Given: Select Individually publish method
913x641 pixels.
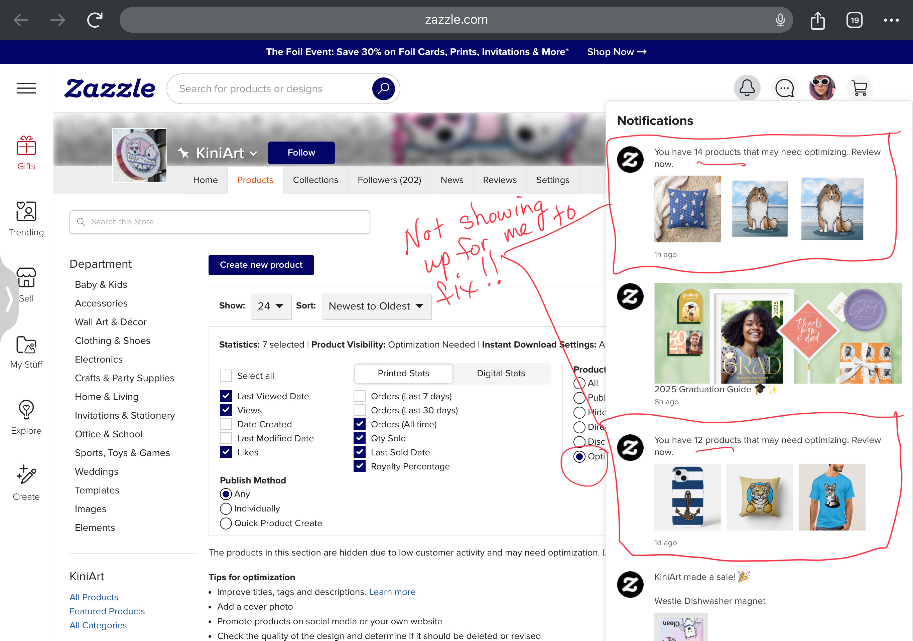Looking at the screenshot, I should pyautogui.click(x=226, y=508).
